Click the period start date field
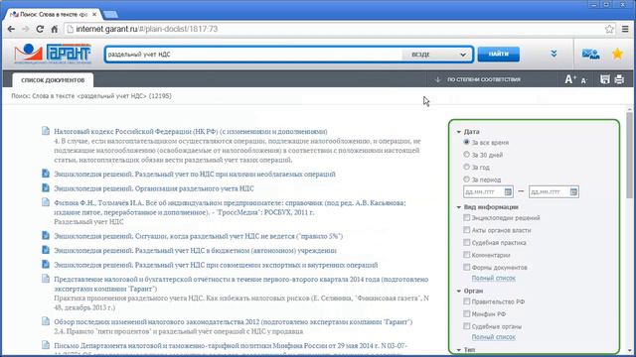The height and width of the screenshot is (357, 636). (x=488, y=191)
